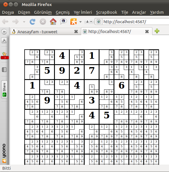Reload the page with the blue refresh icon
169x172 pixels.
33,21
